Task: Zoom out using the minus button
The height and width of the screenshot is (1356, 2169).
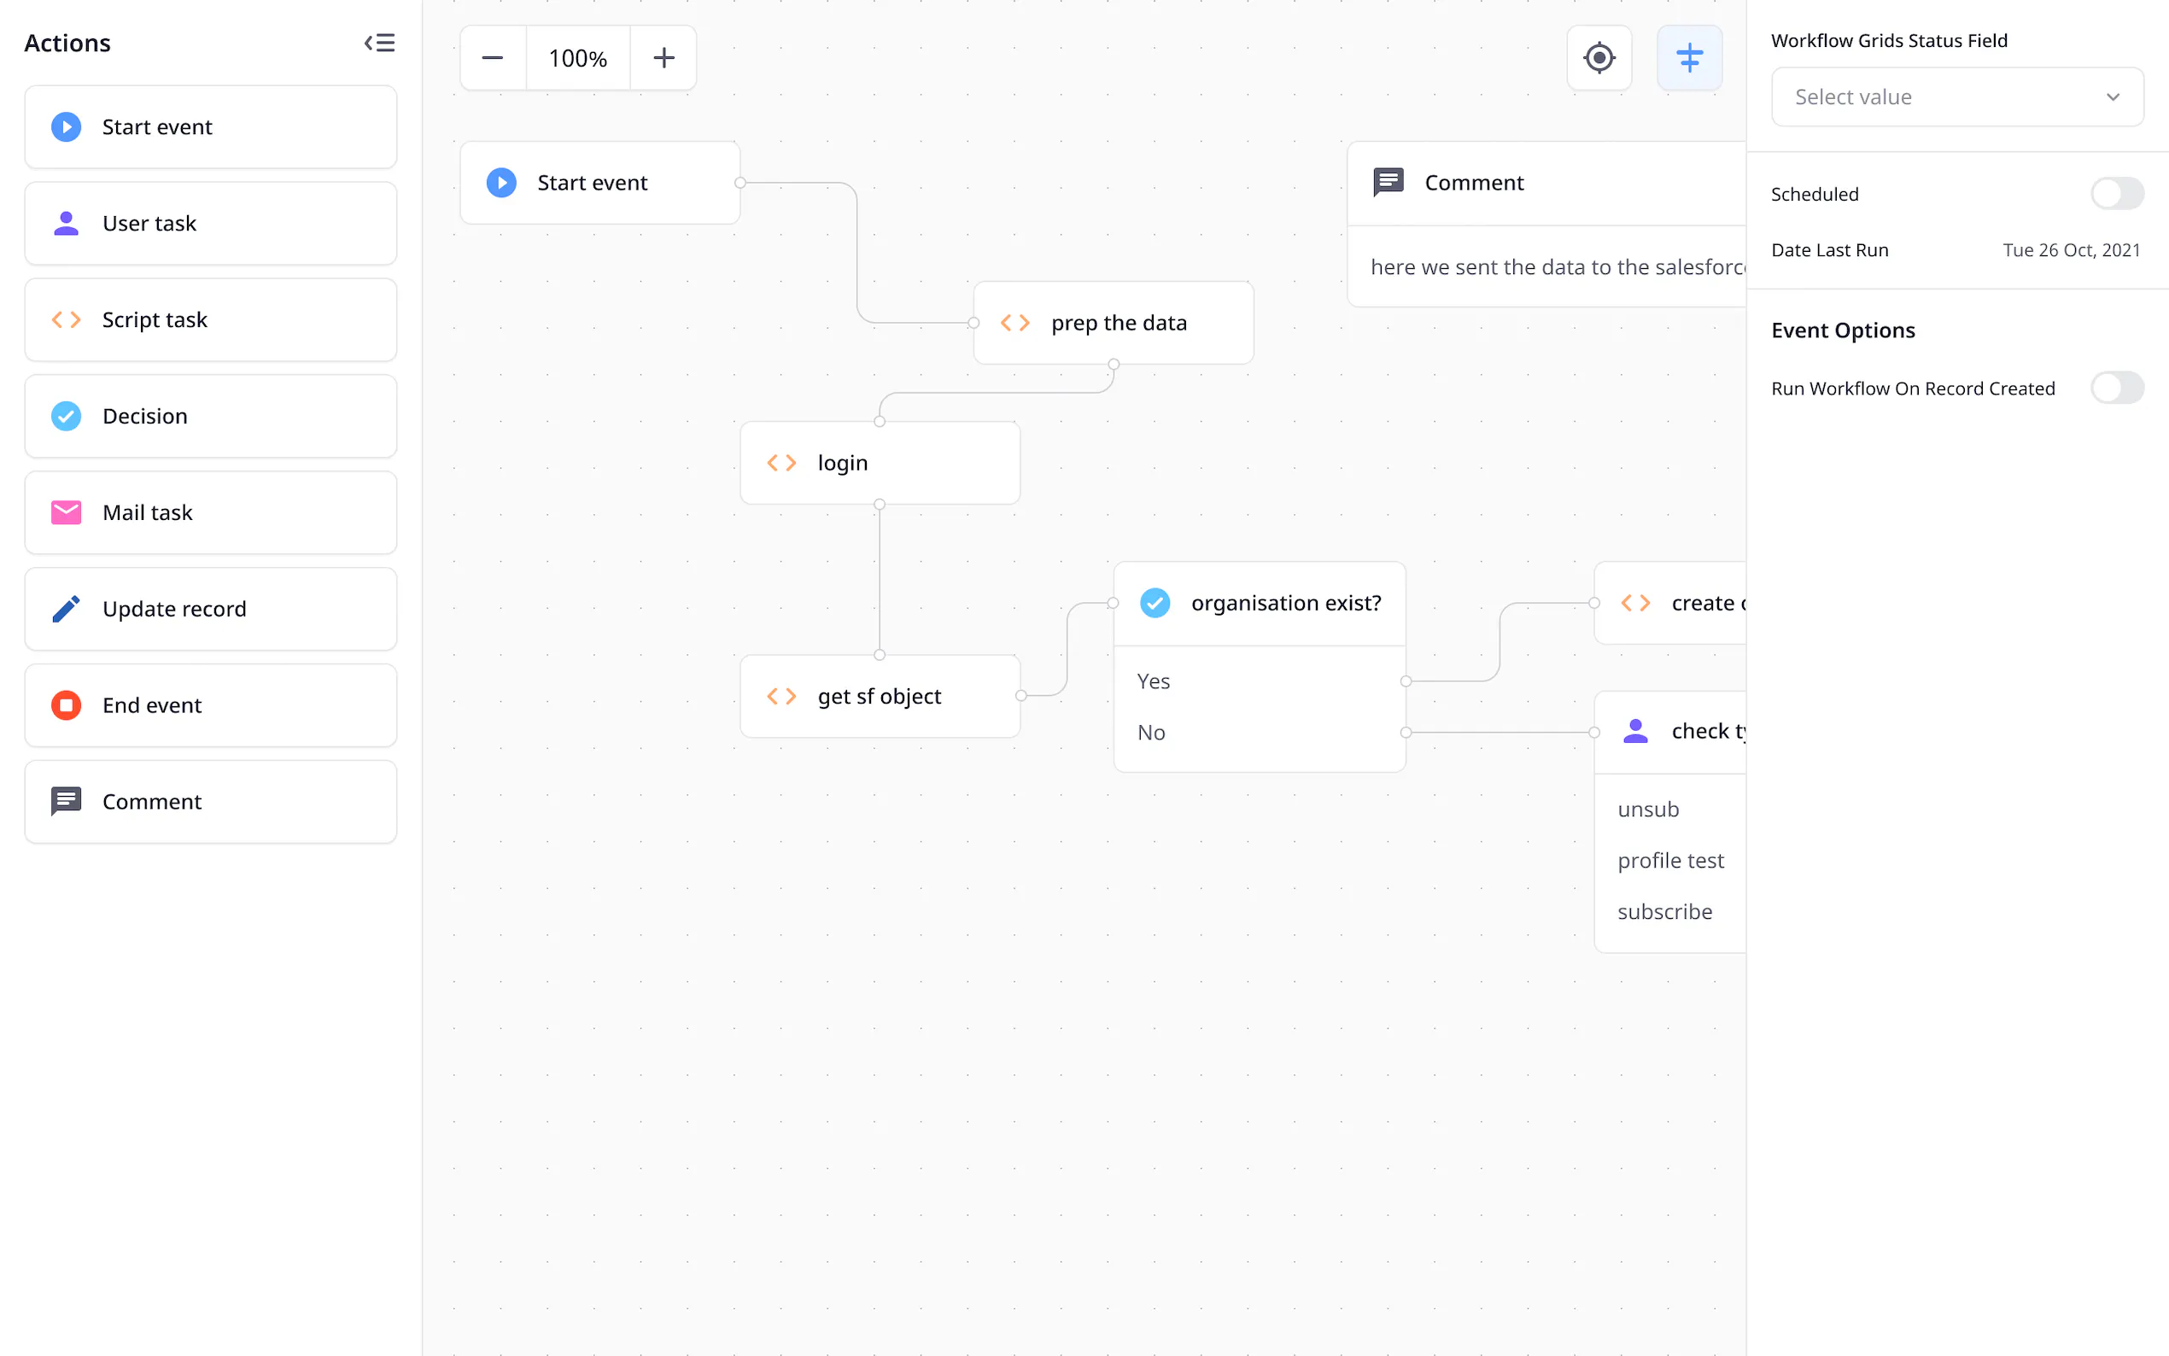Action: coord(492,57)
